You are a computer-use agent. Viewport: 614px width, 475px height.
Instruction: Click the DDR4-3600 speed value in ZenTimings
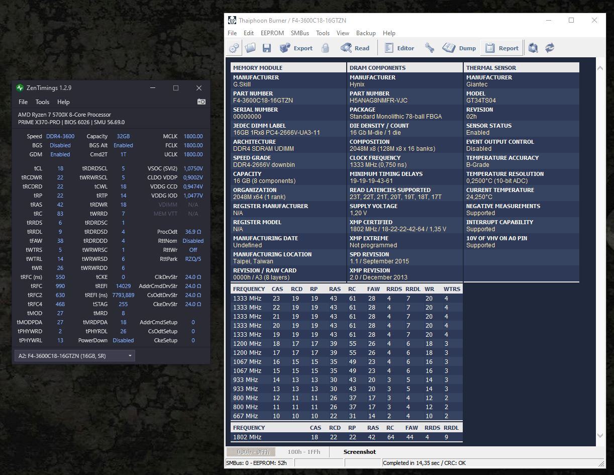[60, 136]
